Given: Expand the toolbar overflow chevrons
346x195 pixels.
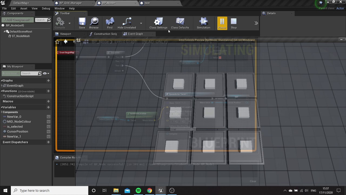Looking at the screenshot, I should [256, 23].
